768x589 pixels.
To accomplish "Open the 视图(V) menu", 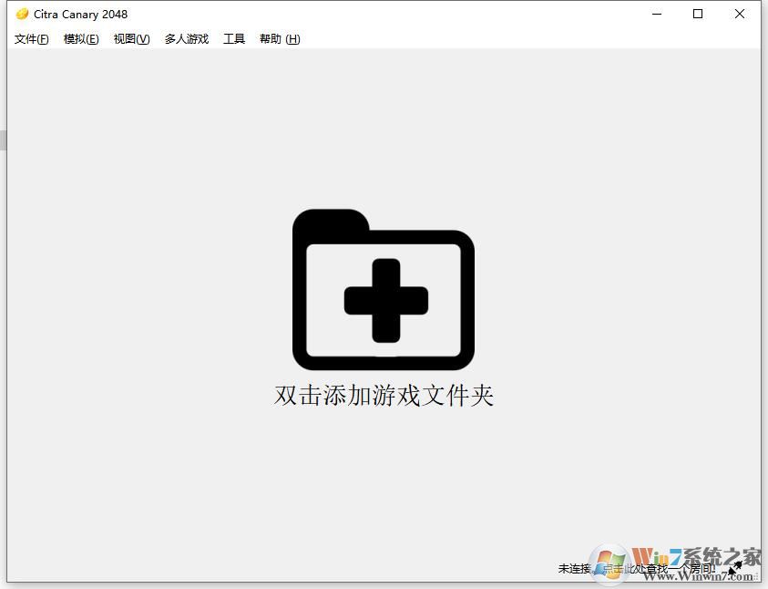I will click(x=130, y=39).
